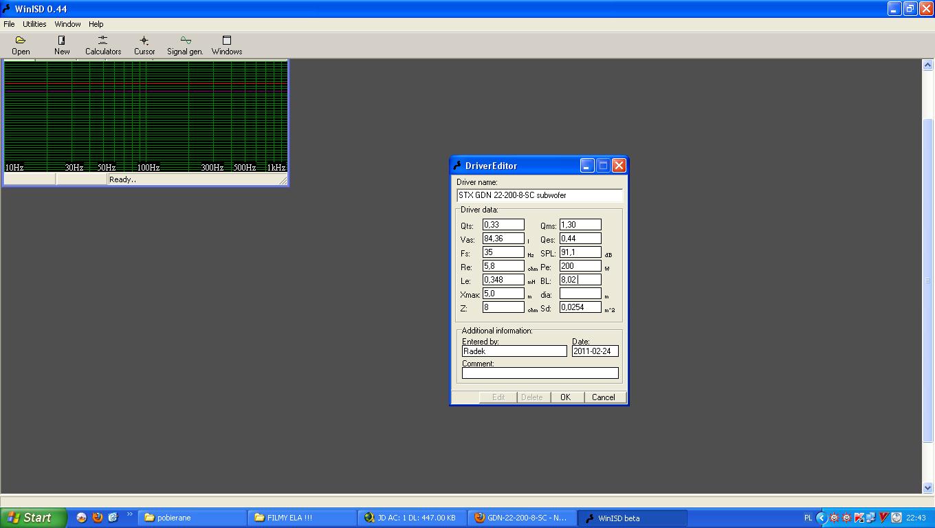Open the Window menu
Image resolution: width=935 pixels, height=528 pixels.
click(x=67, y=24)
